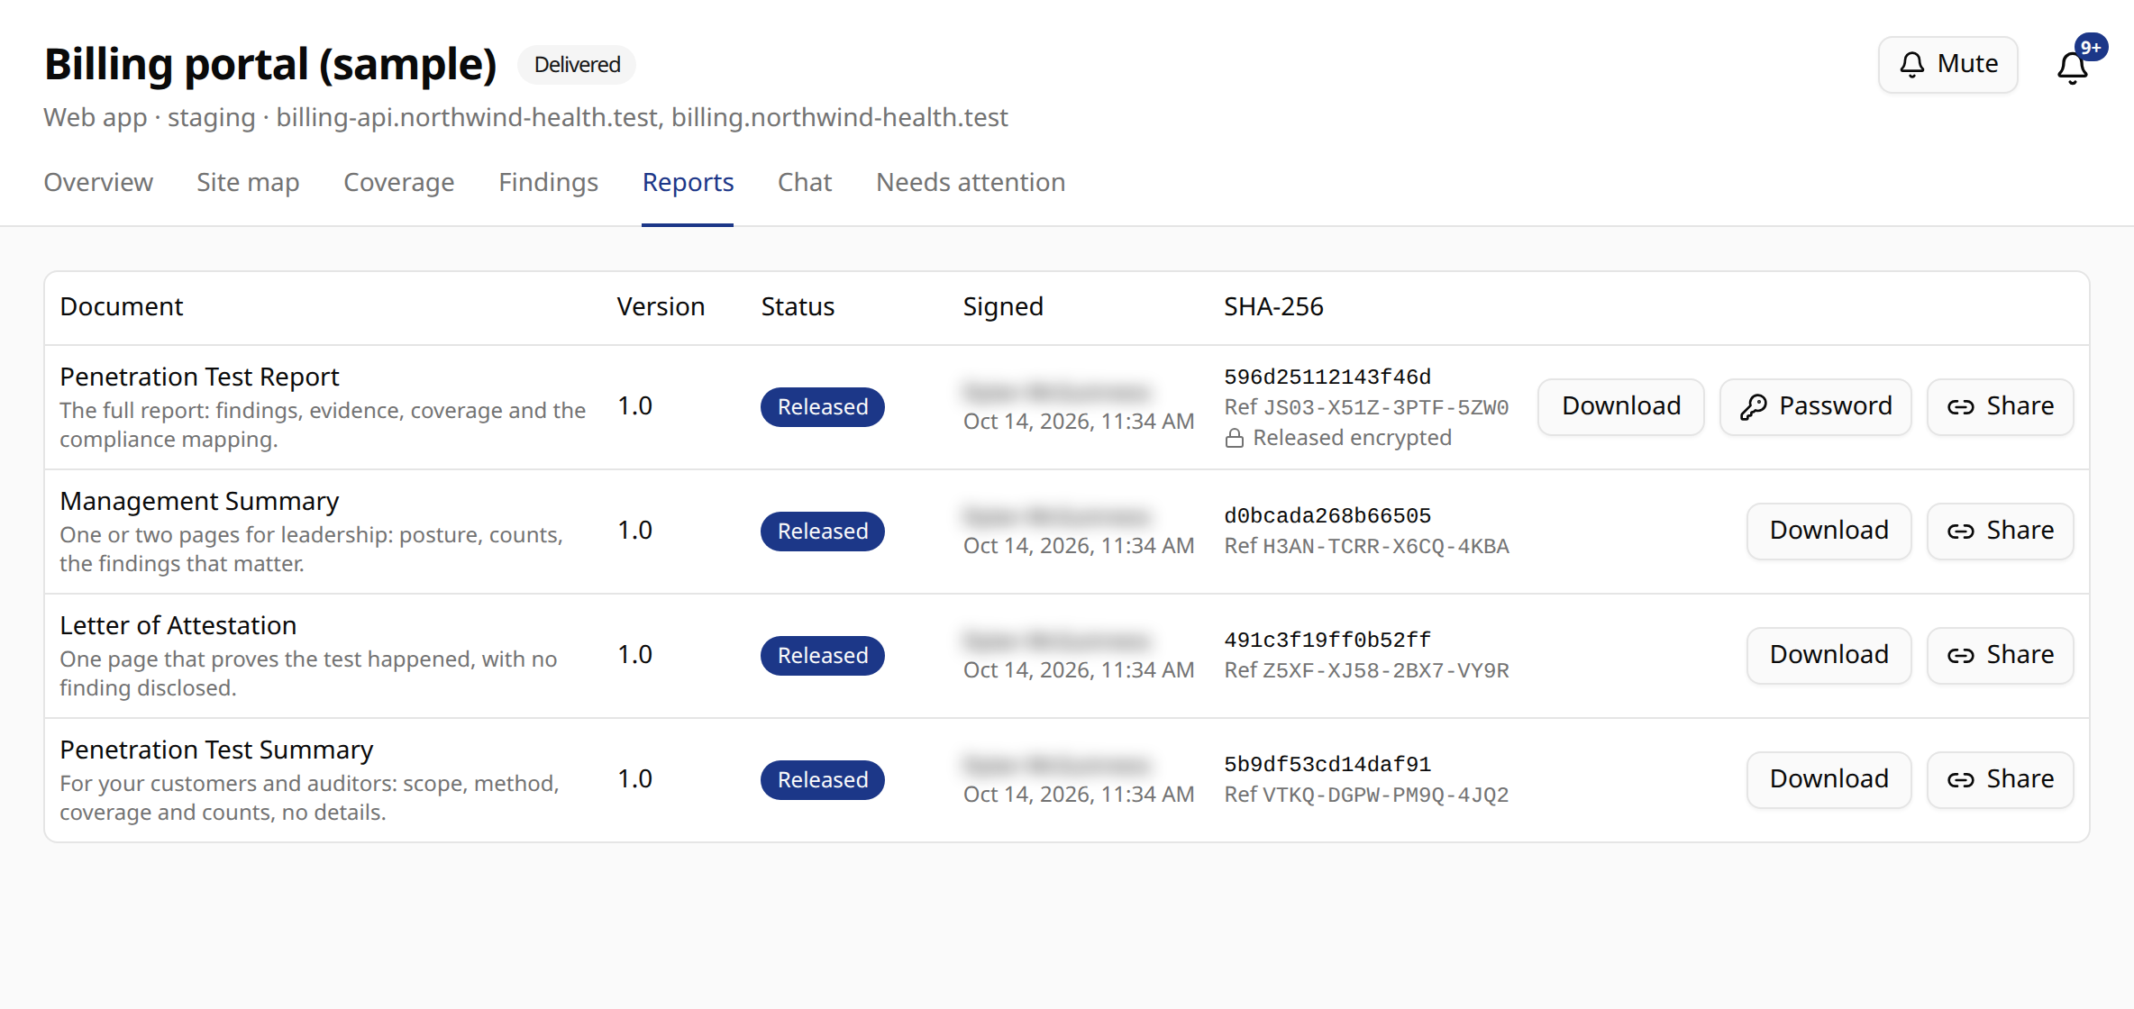Screen dimensions: 2134x1009
Task: Select the Reports tab
Action: pos(688,182)
